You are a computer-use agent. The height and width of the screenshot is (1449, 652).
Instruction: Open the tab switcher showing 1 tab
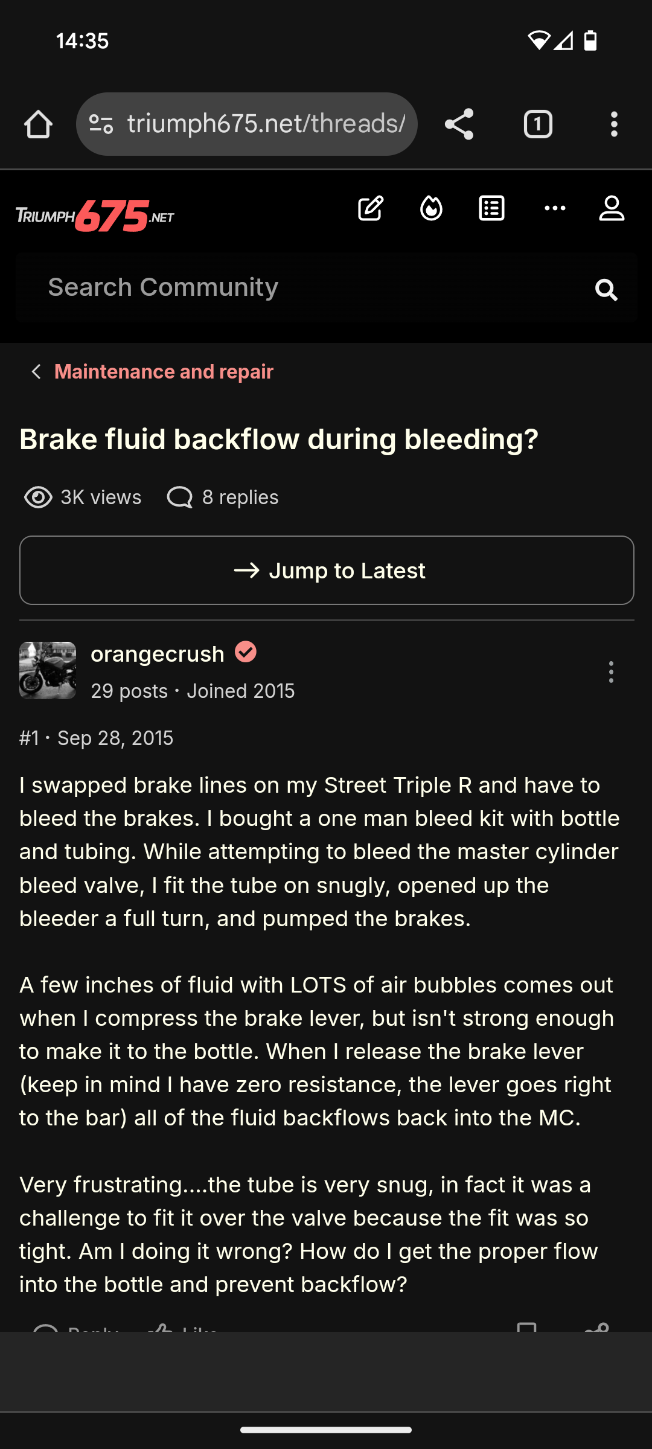pyautogui.click(x=538, y=125)
